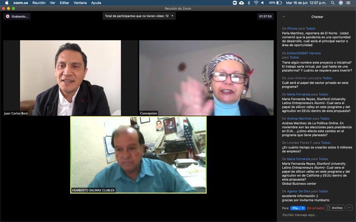The height and width of the screenshot is (222, 356).
Task: Open the Zoom camera menu bar icon
Action: coord(235,3)
